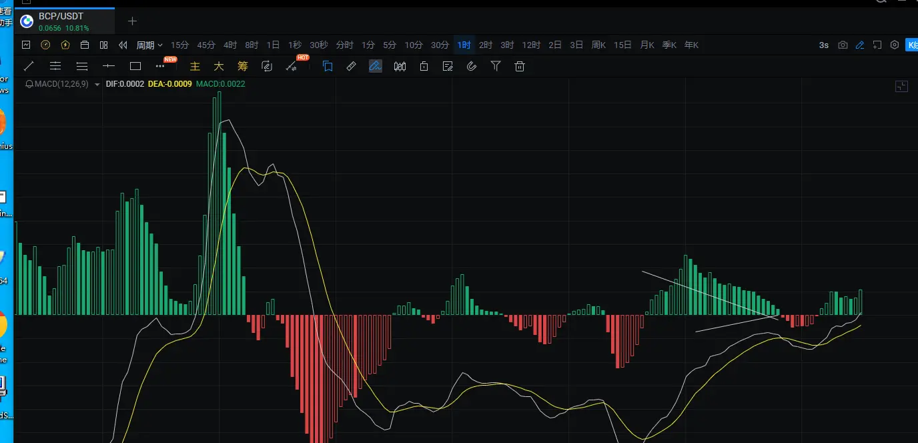Click the 大 indicator button
Viewport: 918px width, 443px height.
[219, 66]
